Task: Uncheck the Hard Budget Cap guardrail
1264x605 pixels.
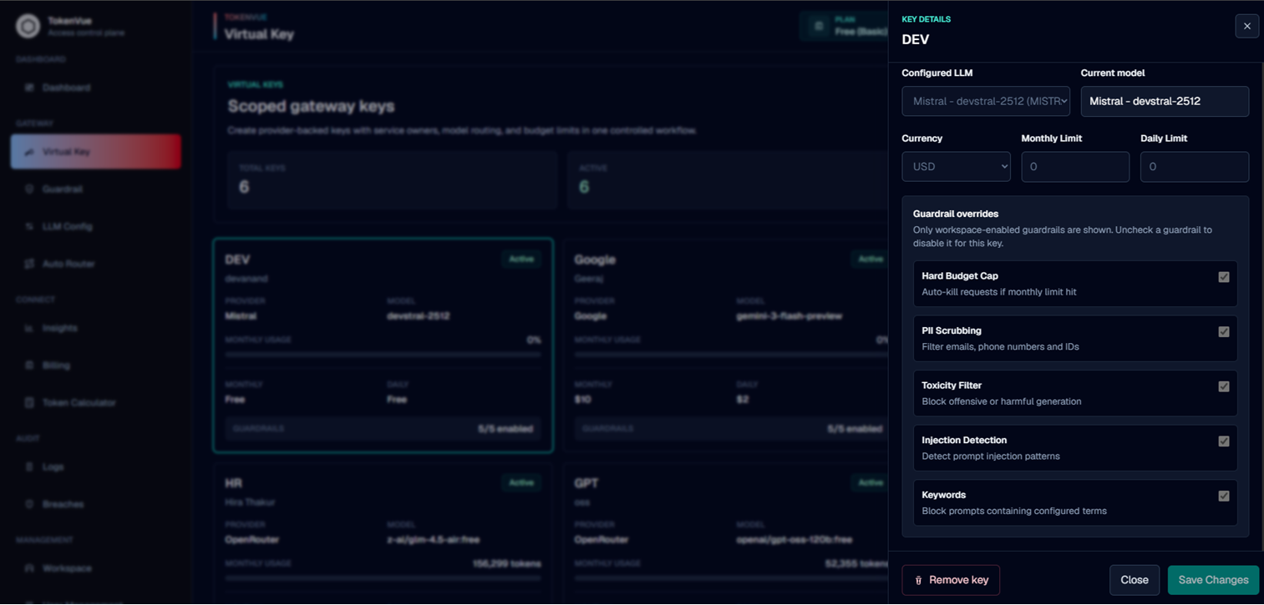Action: click(1224, 277)
